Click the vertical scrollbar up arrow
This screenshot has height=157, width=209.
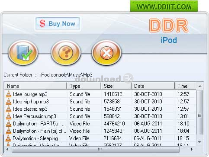[x=200, y=86]
